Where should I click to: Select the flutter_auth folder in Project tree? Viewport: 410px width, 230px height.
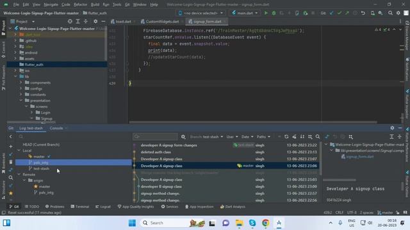pos(57,65)
